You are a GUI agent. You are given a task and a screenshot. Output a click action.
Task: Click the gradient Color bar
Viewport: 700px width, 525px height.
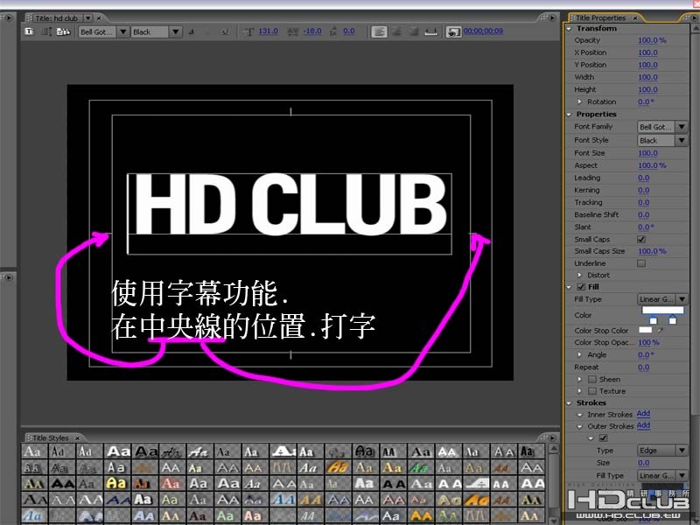point(662,310)
